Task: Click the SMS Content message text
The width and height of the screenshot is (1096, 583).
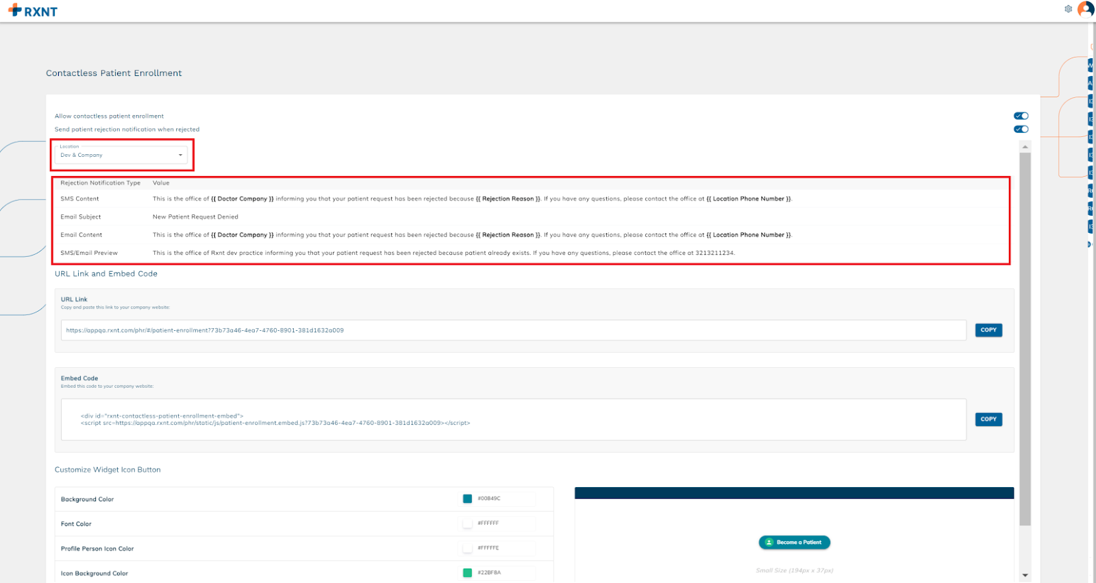Action: pos(473,199)
